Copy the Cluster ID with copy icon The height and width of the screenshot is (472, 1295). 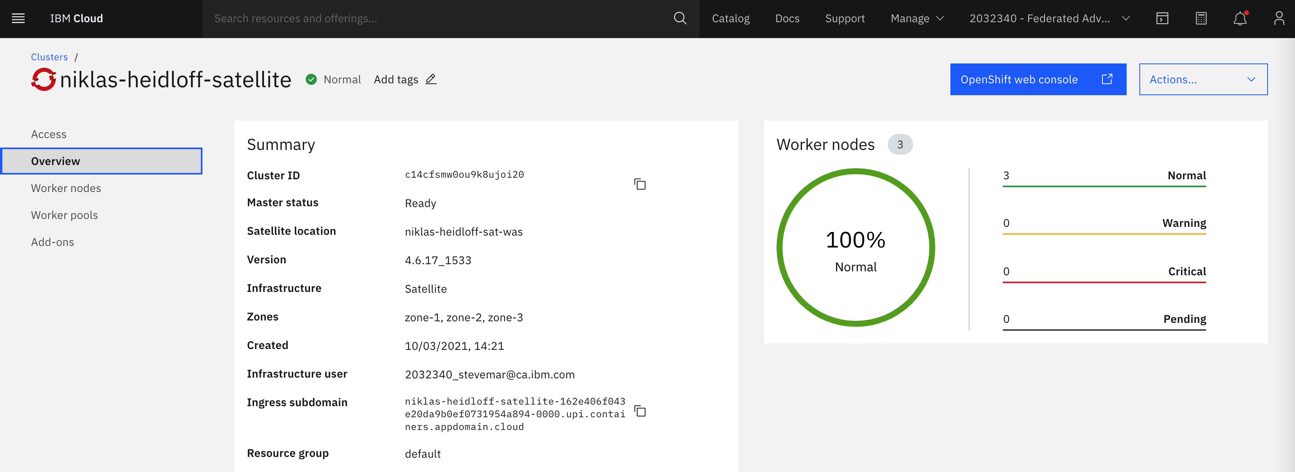click(x=640, y=184)
